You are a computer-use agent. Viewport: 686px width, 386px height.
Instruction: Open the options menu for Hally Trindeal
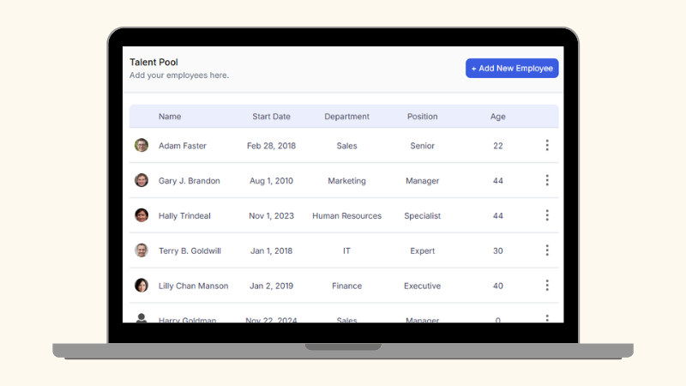pos(547,215)
